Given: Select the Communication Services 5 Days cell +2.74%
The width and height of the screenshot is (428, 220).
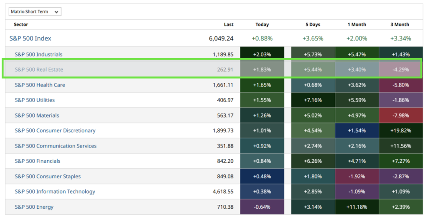Looking at the screenshot, I should coord(313,146).
